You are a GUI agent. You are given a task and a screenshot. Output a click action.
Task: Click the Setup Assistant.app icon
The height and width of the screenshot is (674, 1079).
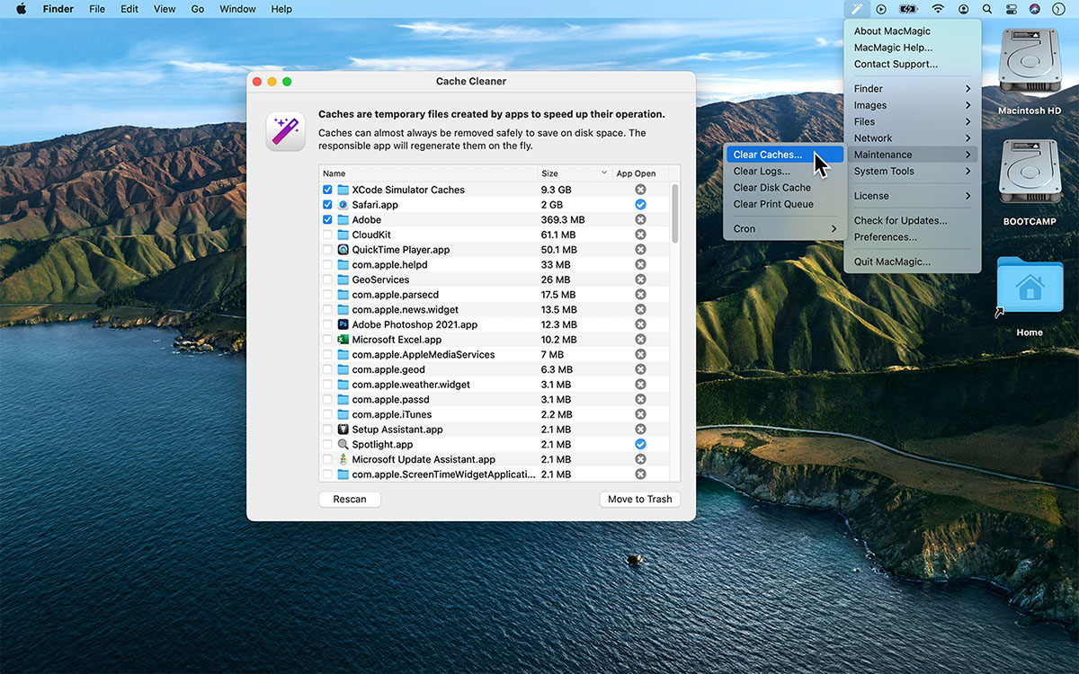point(343,430)
